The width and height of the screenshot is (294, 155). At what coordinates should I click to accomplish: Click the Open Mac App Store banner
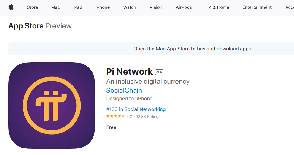[151, 49]
